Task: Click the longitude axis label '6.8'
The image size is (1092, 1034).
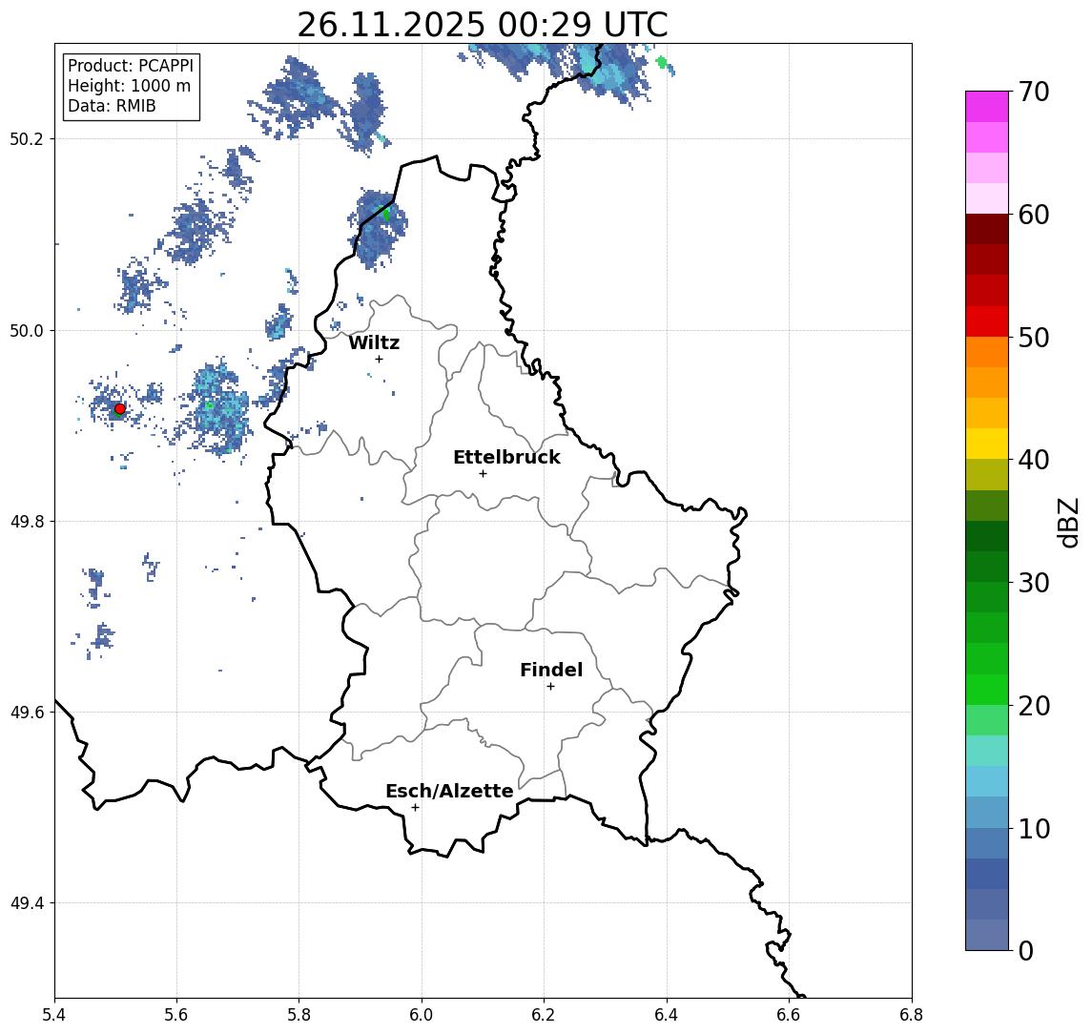Action: point(912,1015)
